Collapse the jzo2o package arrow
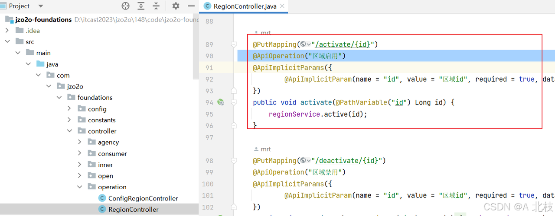Image resolution: width=555 pixels, height=216 pixels. [49, 86]
